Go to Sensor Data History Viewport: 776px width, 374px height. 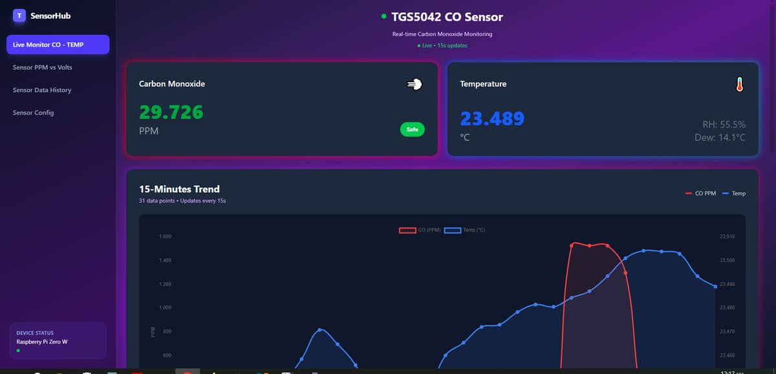point(42,90)
